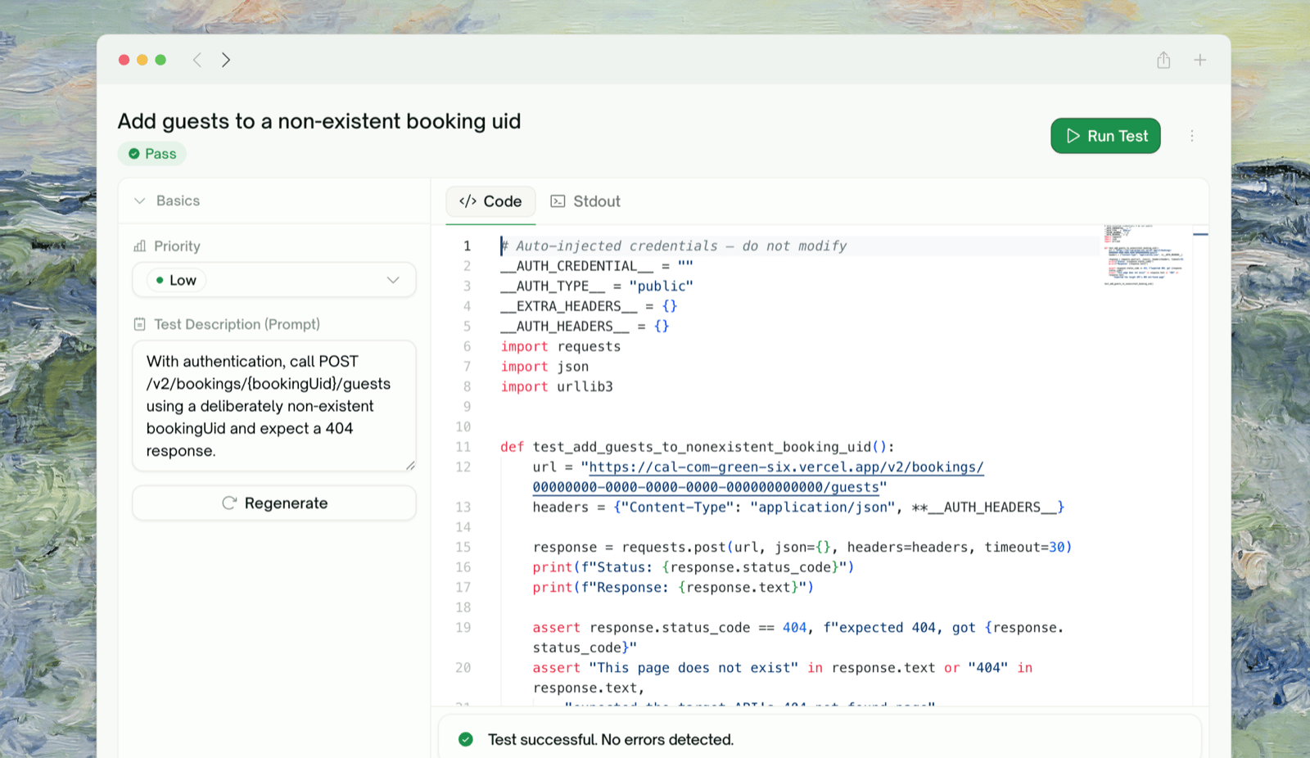This screenshot has height=758, width=1310.
Task: Click the 'Priority' label
Action: coord(177,246)
